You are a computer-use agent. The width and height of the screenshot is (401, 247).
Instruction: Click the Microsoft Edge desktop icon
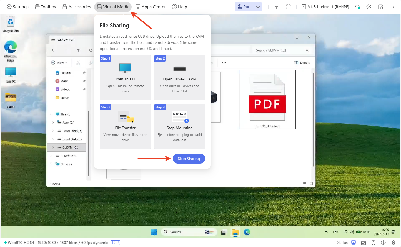click(11, 51)
